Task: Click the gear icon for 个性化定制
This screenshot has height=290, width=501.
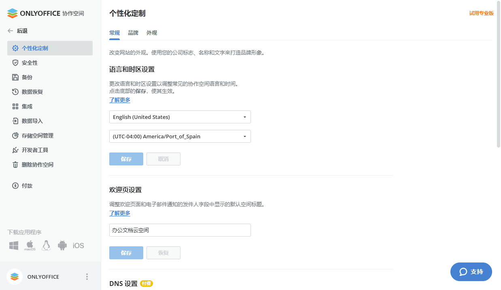Action: (15, 48)
